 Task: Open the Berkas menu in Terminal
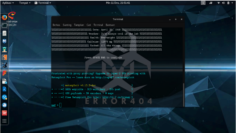56,25
